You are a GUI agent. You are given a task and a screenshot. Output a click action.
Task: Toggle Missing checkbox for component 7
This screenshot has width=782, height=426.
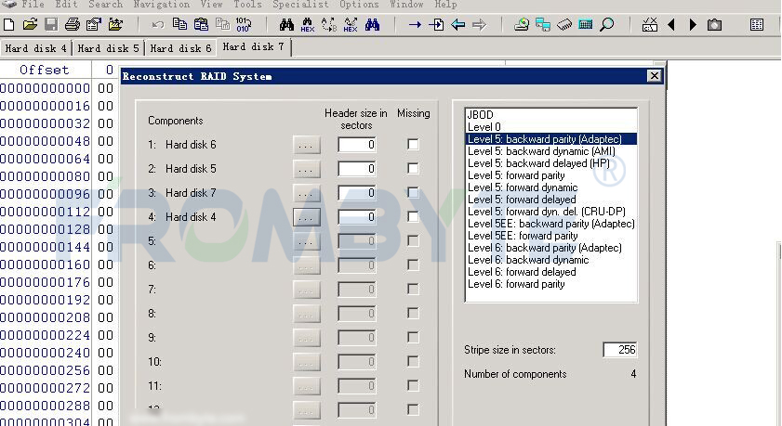click(413, 290)
